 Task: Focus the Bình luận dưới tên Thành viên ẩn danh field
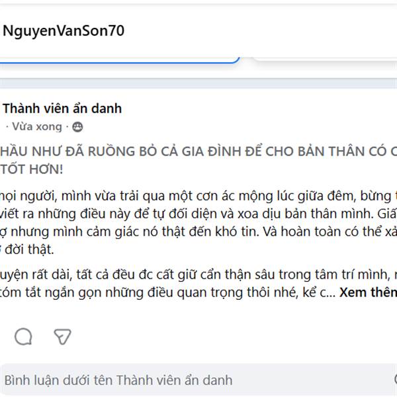pos(198,380)
